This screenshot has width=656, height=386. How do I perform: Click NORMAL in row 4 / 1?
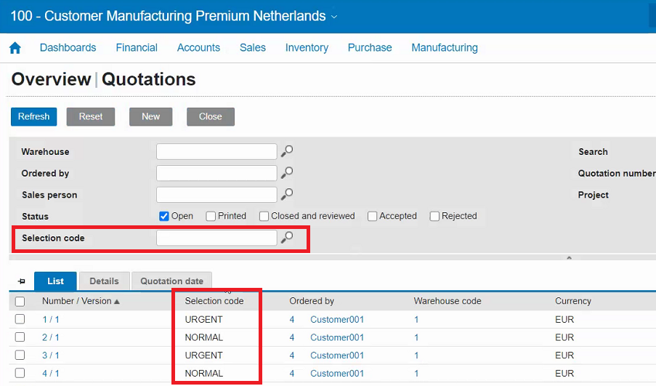click(x=203, y=374)
